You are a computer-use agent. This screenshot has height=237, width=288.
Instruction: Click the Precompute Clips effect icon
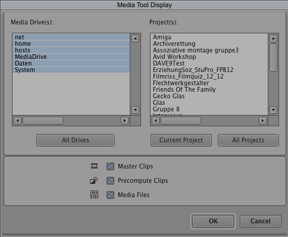(94, 180)
